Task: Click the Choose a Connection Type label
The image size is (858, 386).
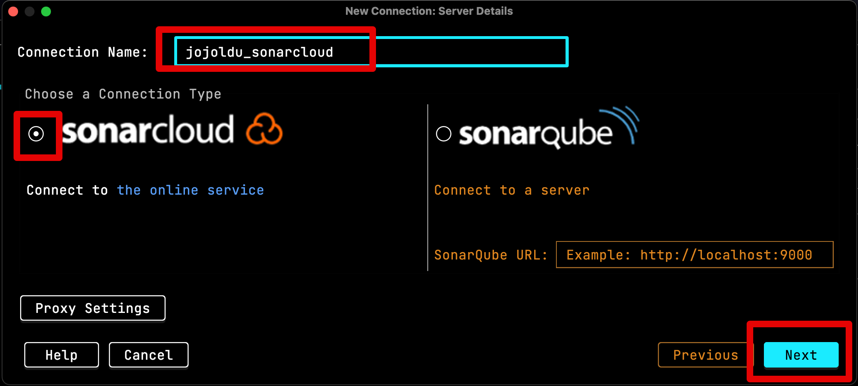Action: pyautogui.click(x=122, y=94)
